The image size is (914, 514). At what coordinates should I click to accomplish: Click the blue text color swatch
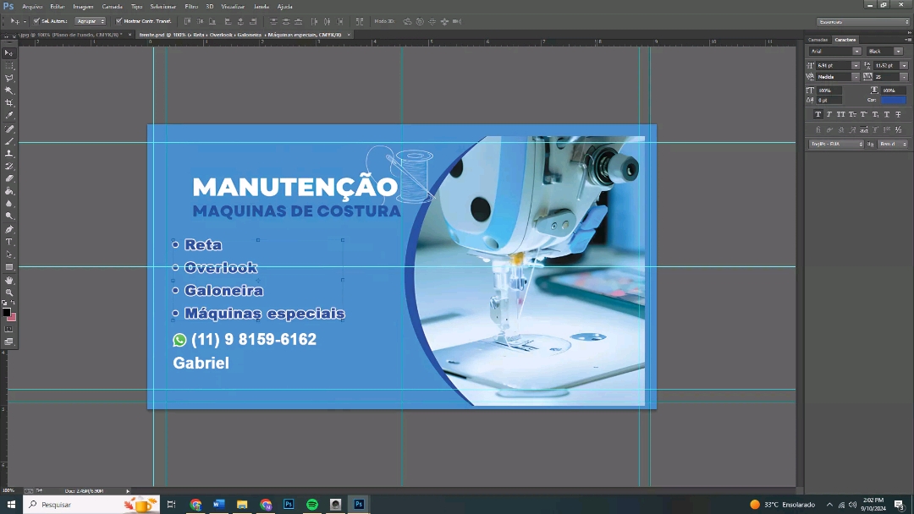893,100
